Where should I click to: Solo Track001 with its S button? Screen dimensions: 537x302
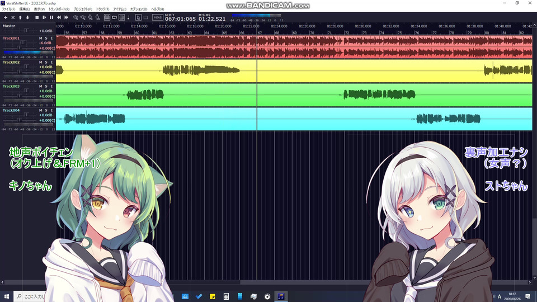click(x=46, y=39)
